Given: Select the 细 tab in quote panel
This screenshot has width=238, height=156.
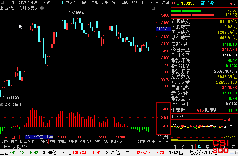Looking at the screenshot, I should tap(191, 147).
